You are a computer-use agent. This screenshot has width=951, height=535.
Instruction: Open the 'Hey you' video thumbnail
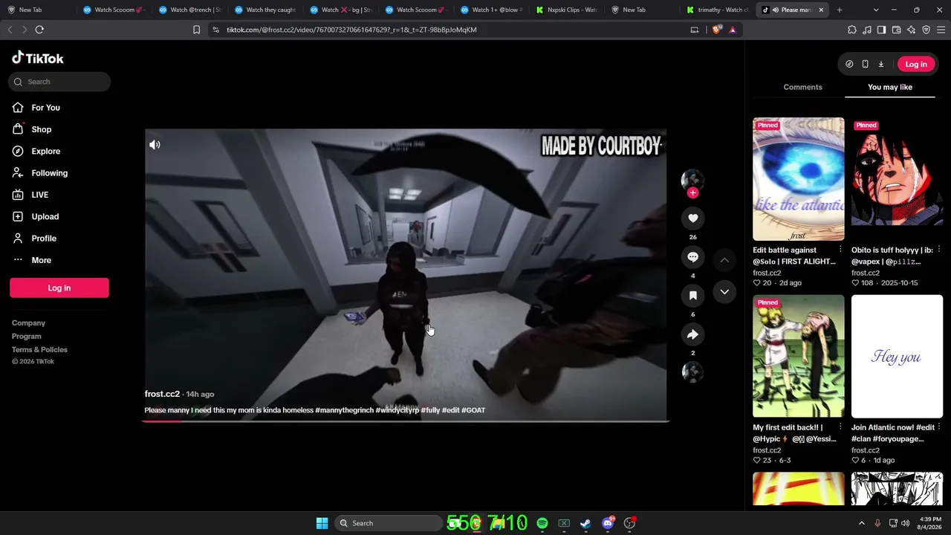click(x=897, y=357)
